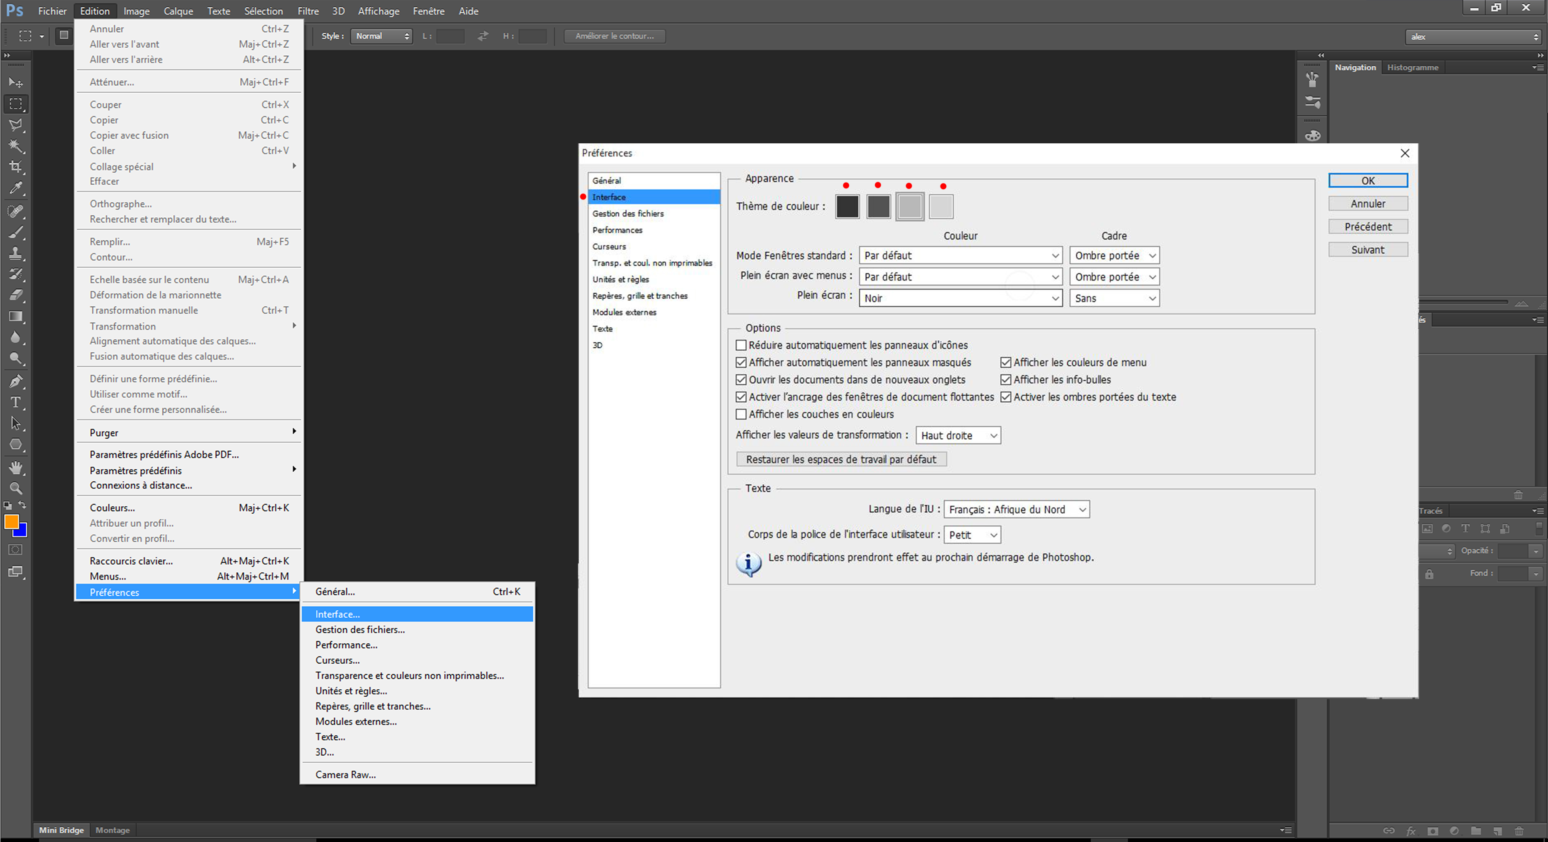Viewport: 1548px width, 842px height.
Task: Select the History Brush tool
Action: 16,274
